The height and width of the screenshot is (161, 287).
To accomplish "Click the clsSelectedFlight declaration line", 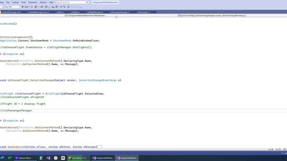I will pos(52,93).
